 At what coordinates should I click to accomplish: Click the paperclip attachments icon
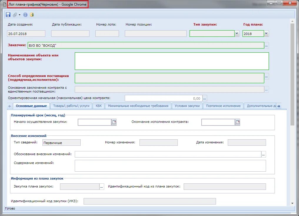[15, 15]
